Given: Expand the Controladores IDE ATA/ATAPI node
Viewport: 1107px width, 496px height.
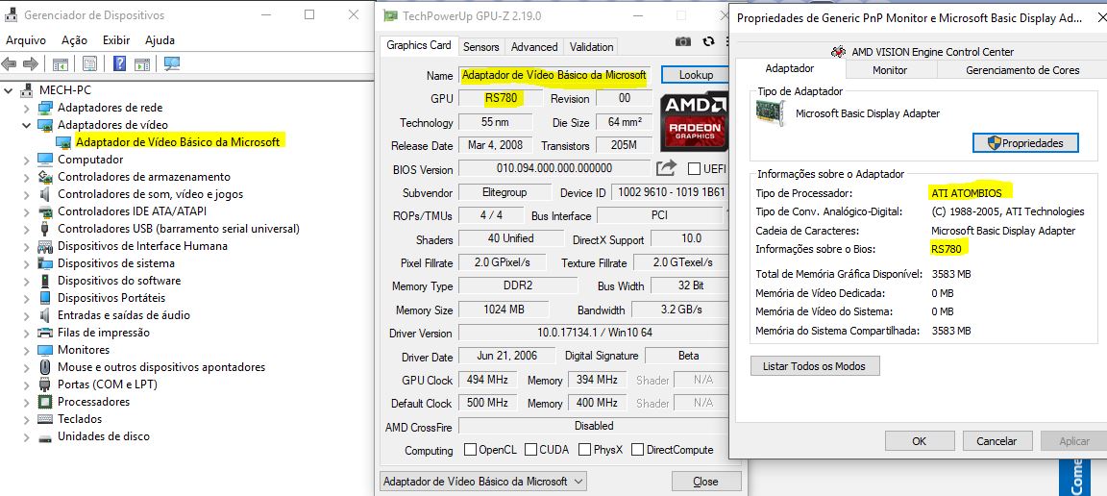Looking at the screenshot, I should pyautogui.click(x=27, y=211).
